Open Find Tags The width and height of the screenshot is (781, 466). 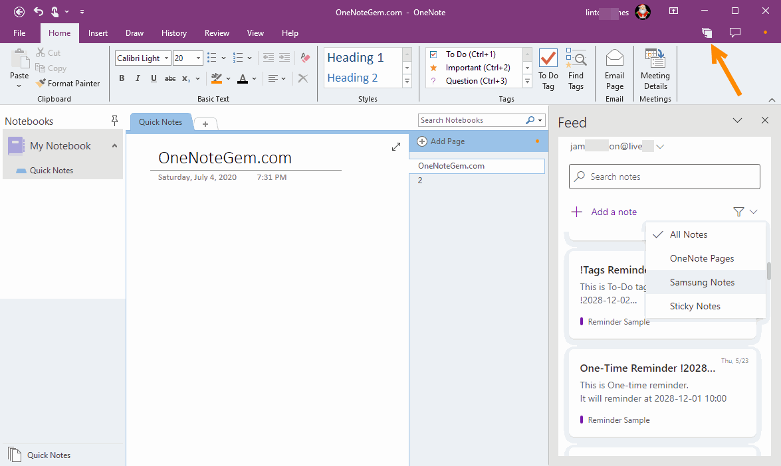pyautogui.click(x=576, y=70)
